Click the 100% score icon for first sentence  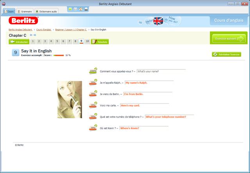[93, 71]
